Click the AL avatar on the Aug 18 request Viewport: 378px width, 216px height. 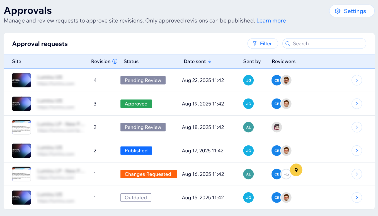click(x=248, y=127)
